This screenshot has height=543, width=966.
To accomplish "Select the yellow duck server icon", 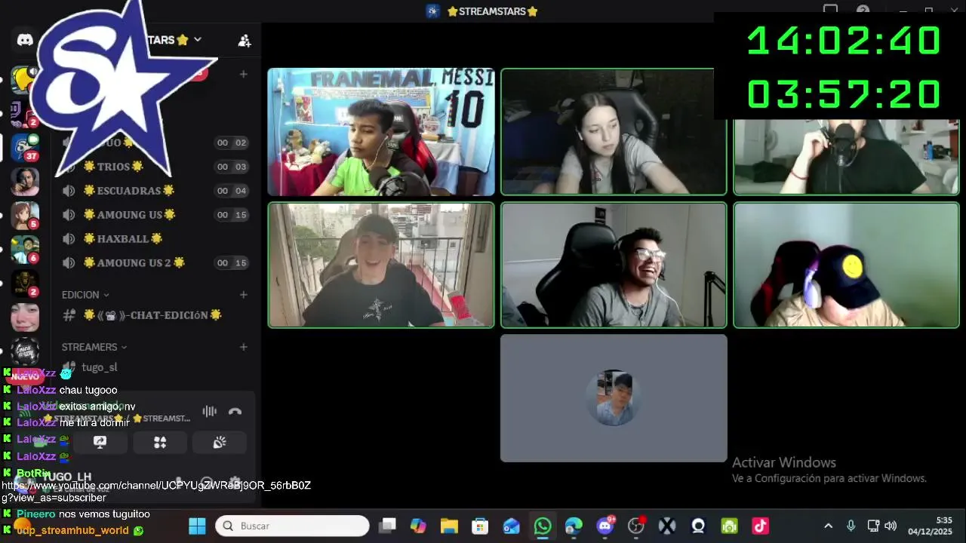I will 24,78.
